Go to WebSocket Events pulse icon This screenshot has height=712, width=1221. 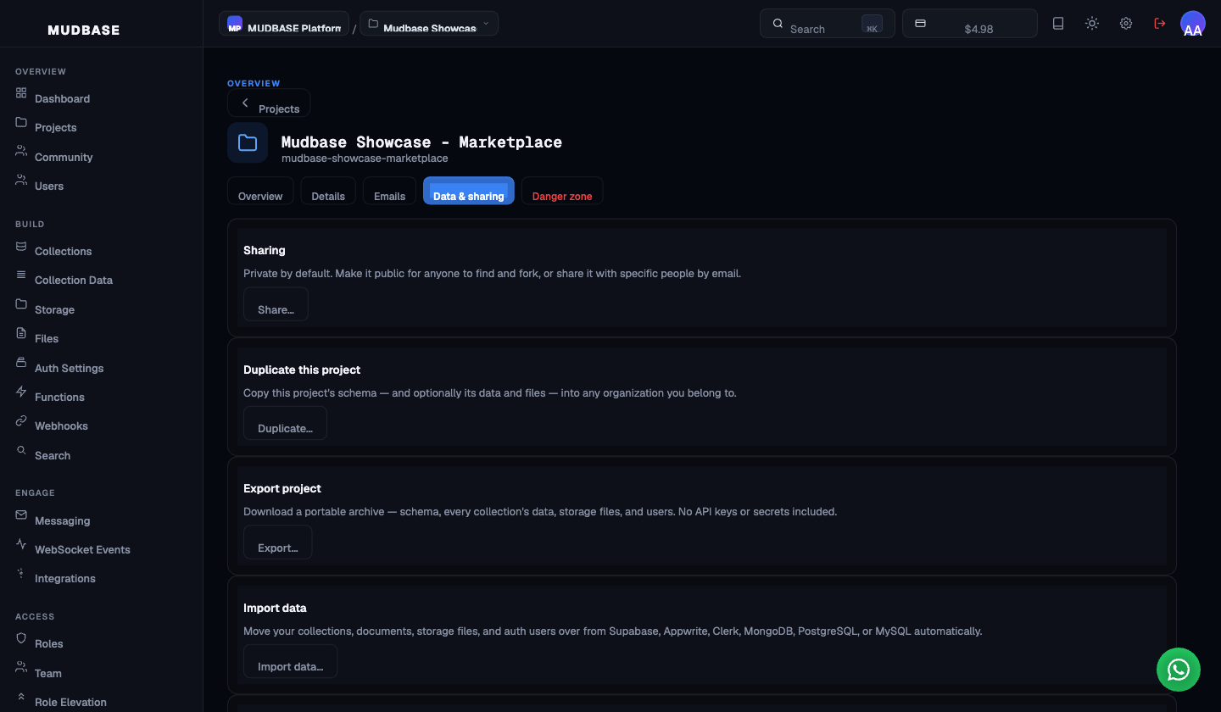(21, 543)
